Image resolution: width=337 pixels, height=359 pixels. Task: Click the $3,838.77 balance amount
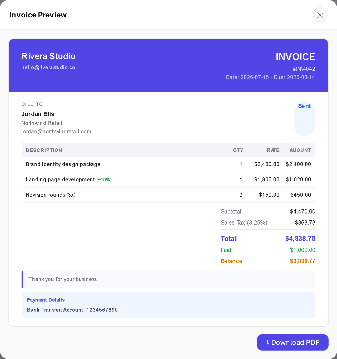303,261
